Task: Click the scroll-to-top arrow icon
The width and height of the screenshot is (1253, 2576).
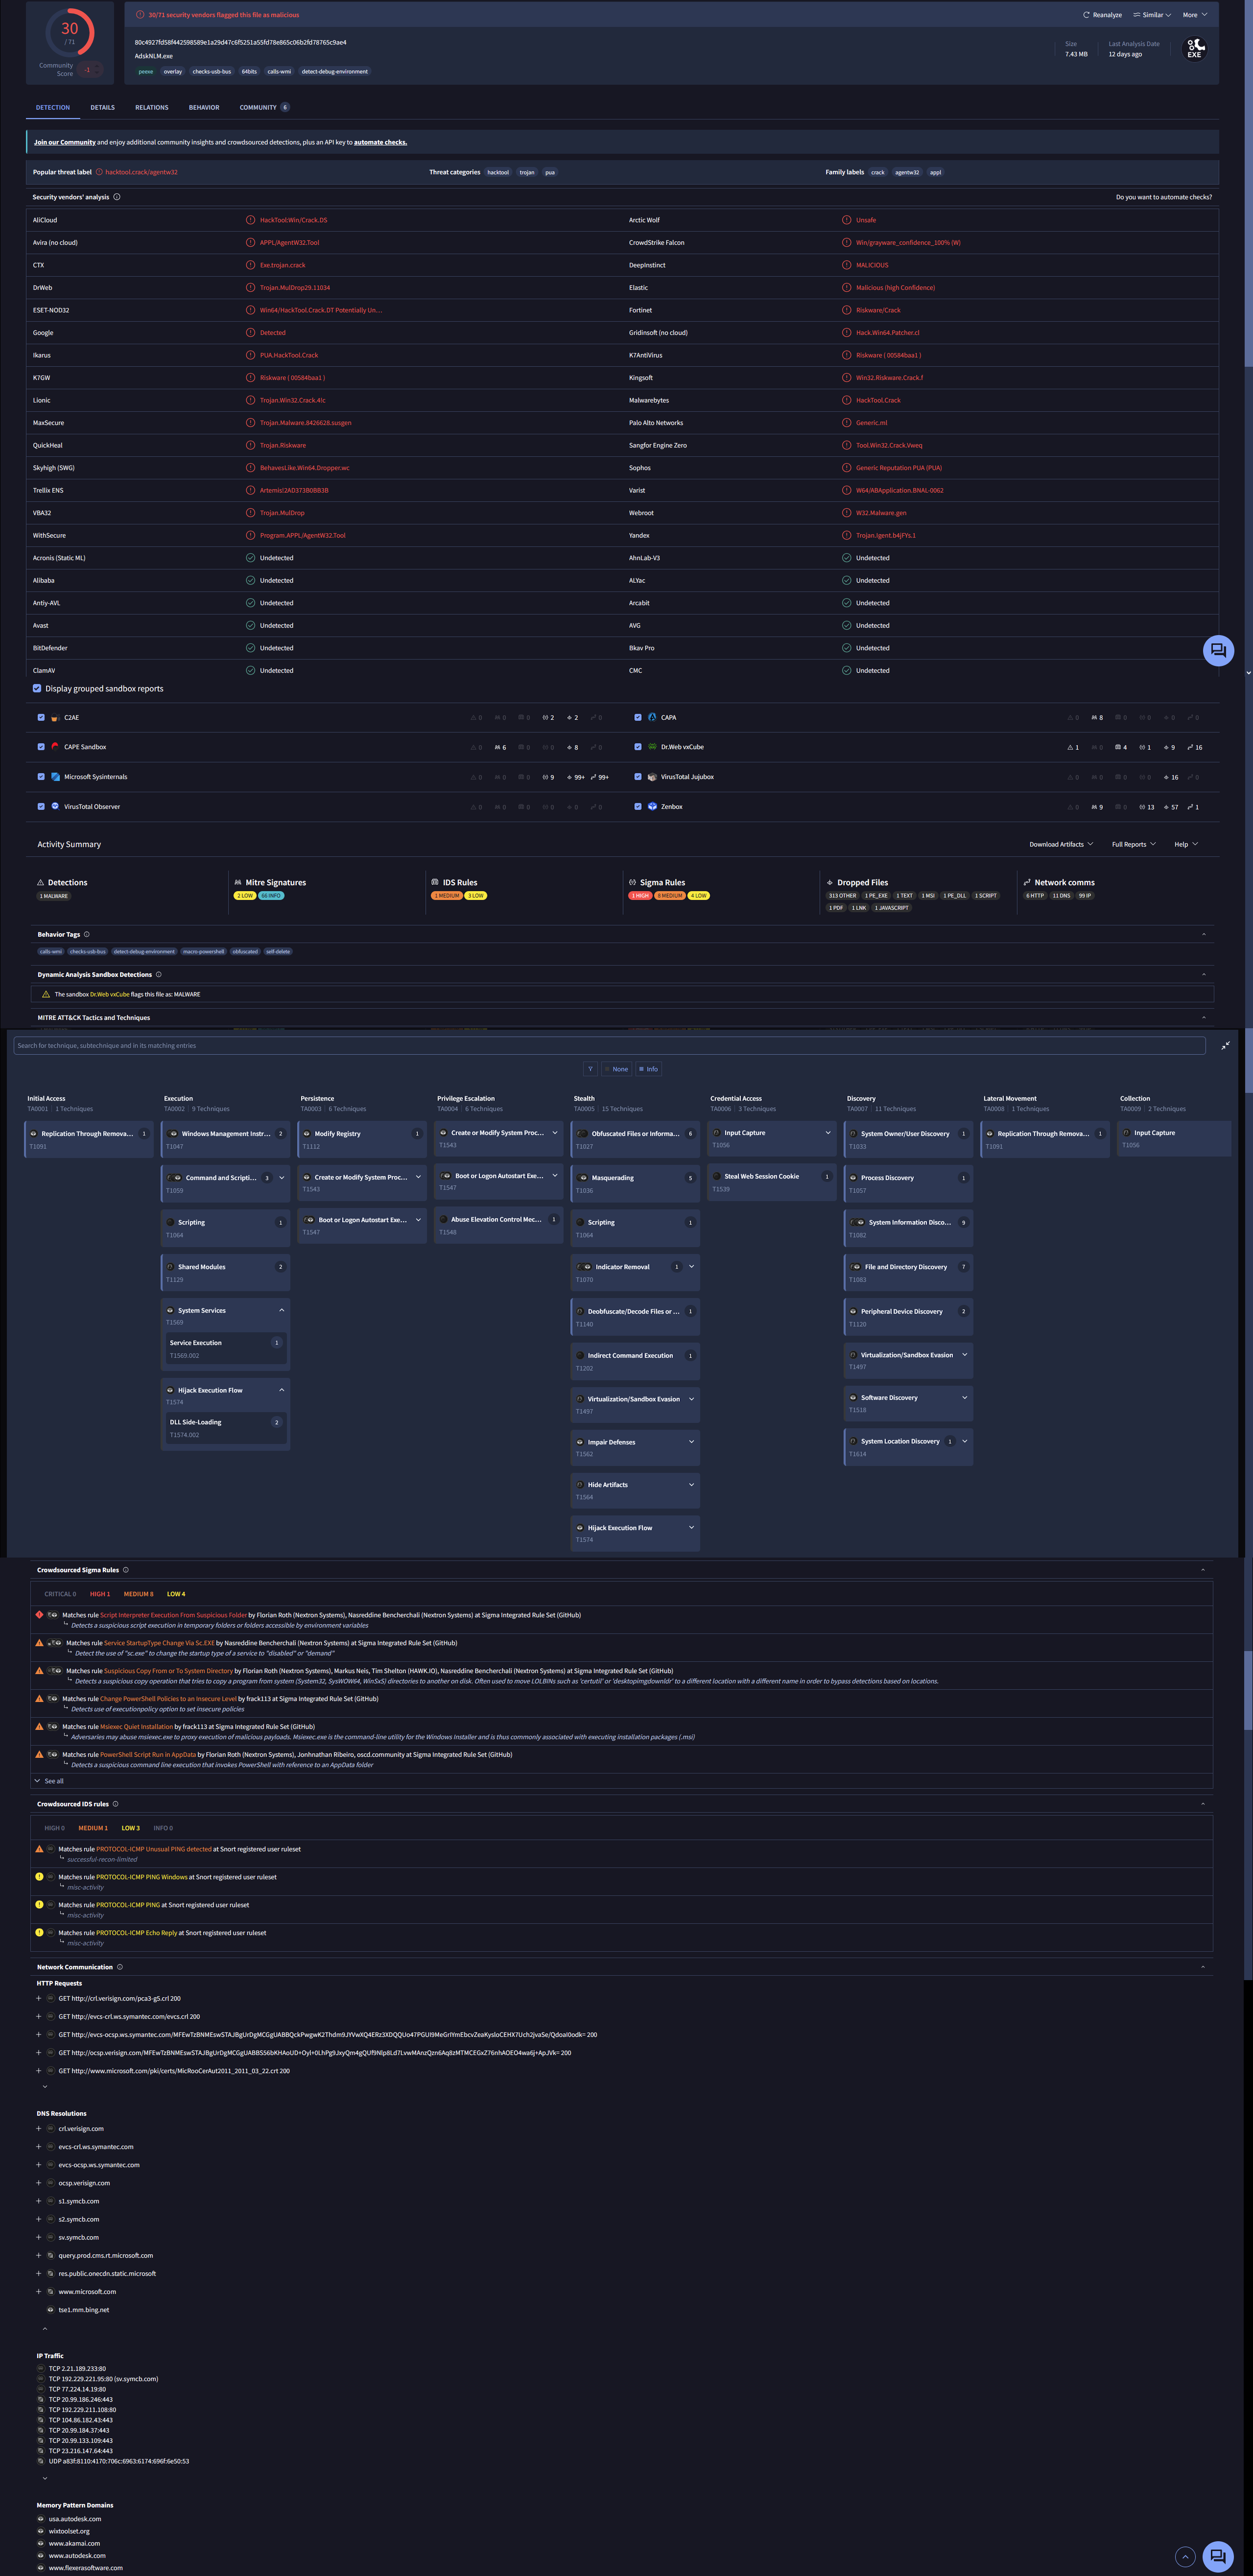Action: [x=1185, y=2556]
